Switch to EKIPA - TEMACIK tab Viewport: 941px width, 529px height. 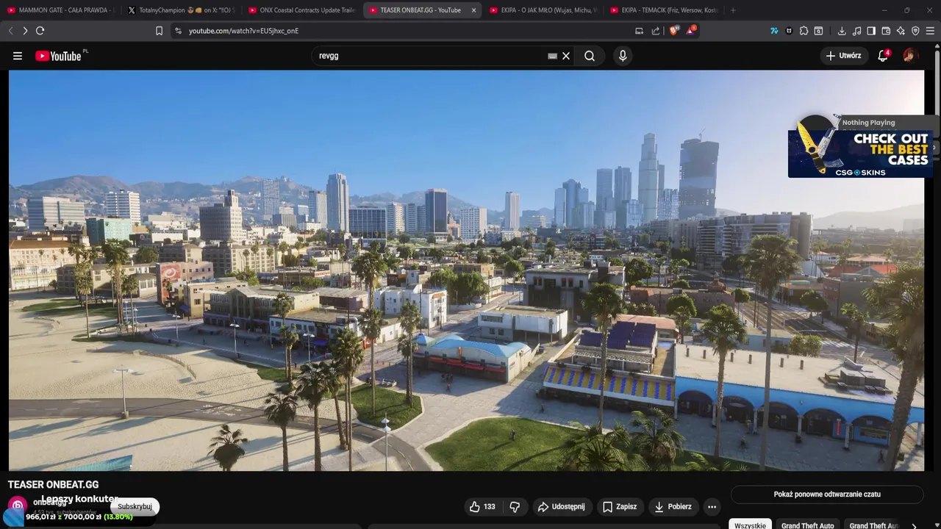(x=664, y=10)
